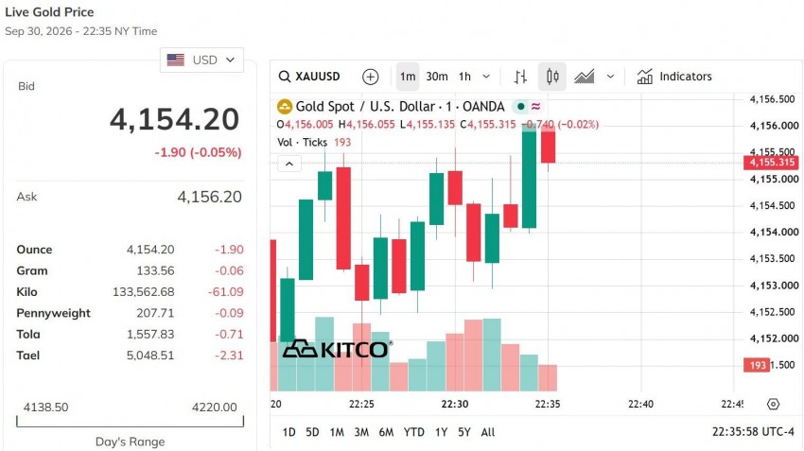The image size is (804, 451).
Task: Click the add symbol plus icon
Action: tap(370, 77)
